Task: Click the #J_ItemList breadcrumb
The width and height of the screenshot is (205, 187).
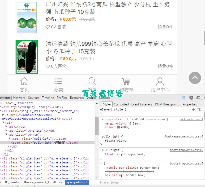Action: coord(13,182)
